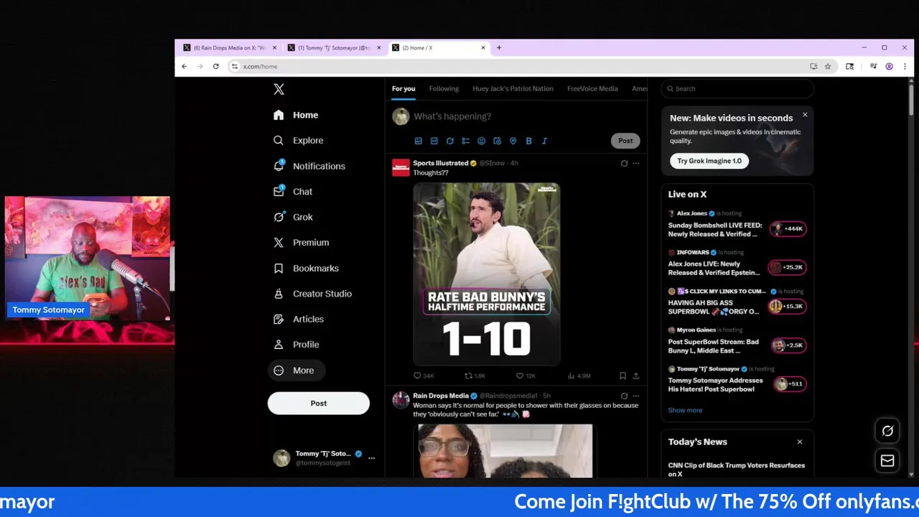
Task: Open more options on Rain Drops Media post
Action: coord(636,396)
